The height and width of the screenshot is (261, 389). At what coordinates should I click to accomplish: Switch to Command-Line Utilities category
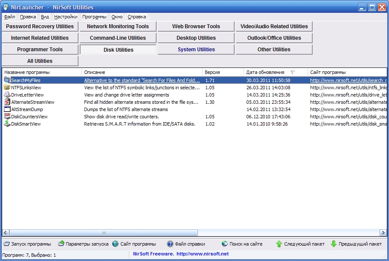tap(118, 38)
